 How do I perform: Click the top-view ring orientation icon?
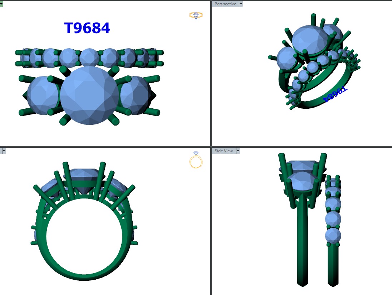point(196,15)
